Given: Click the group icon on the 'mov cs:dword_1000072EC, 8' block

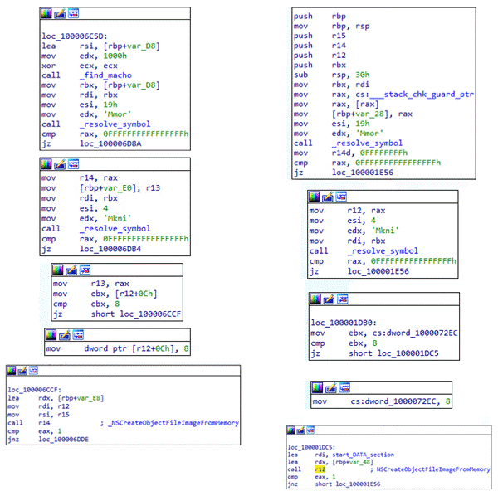Looking at the screenshot, I should [344, 387].
